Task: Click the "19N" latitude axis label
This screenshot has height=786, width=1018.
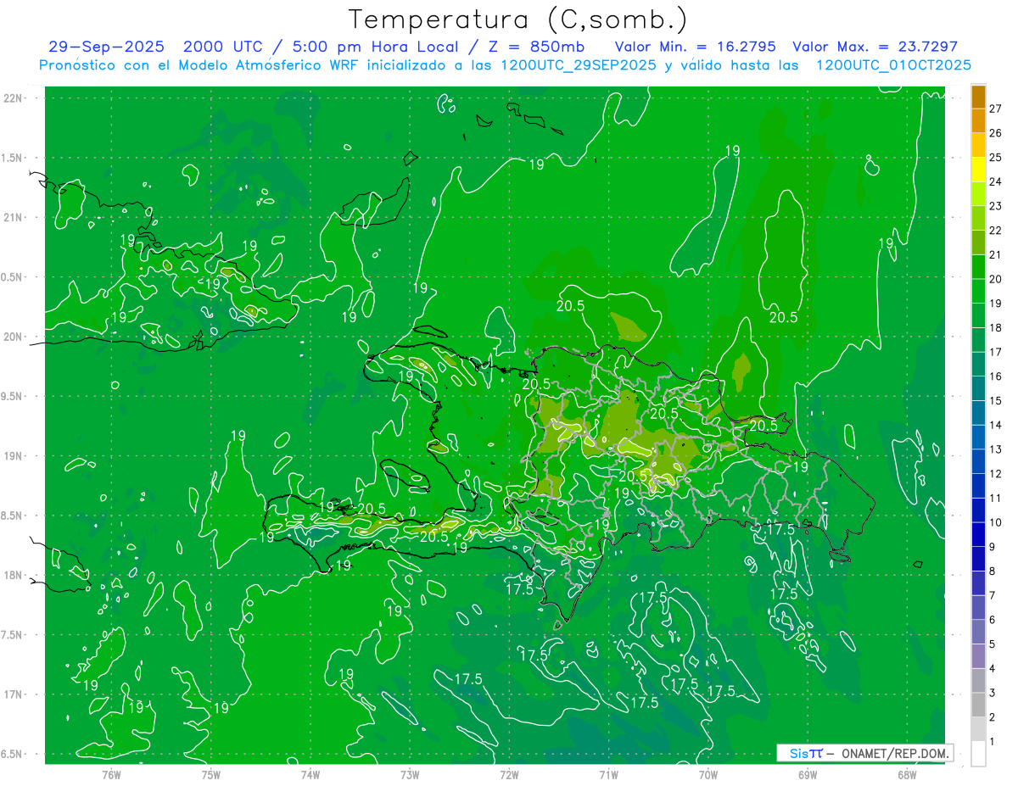Action: (14, 456)
